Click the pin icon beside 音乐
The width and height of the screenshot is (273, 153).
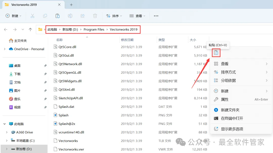coord(45,99)
